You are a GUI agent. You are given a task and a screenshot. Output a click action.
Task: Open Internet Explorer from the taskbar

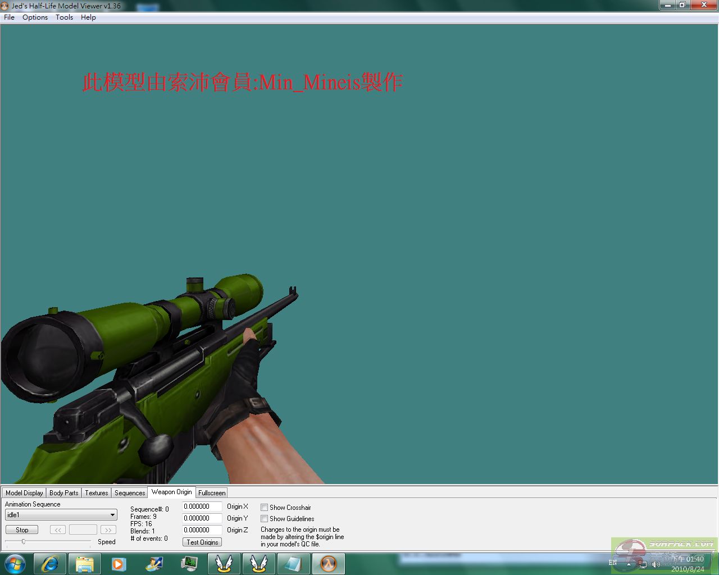(50, 564)
